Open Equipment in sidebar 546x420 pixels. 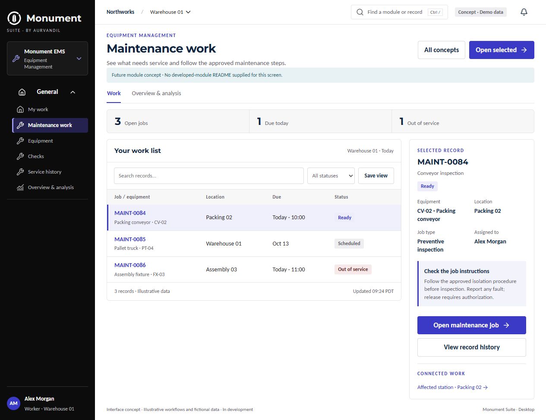pyautogui.click(x=50, y=141)
